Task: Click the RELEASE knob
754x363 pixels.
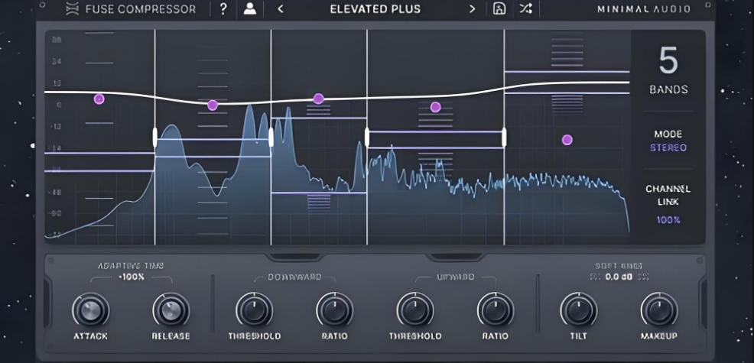Action: pyautogui.click(x=171, y=310)
